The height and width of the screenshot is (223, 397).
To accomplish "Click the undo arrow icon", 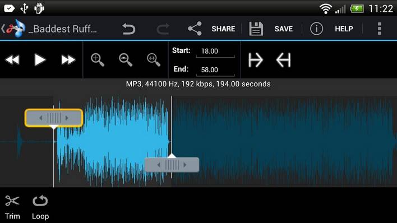I will point(128,29).
